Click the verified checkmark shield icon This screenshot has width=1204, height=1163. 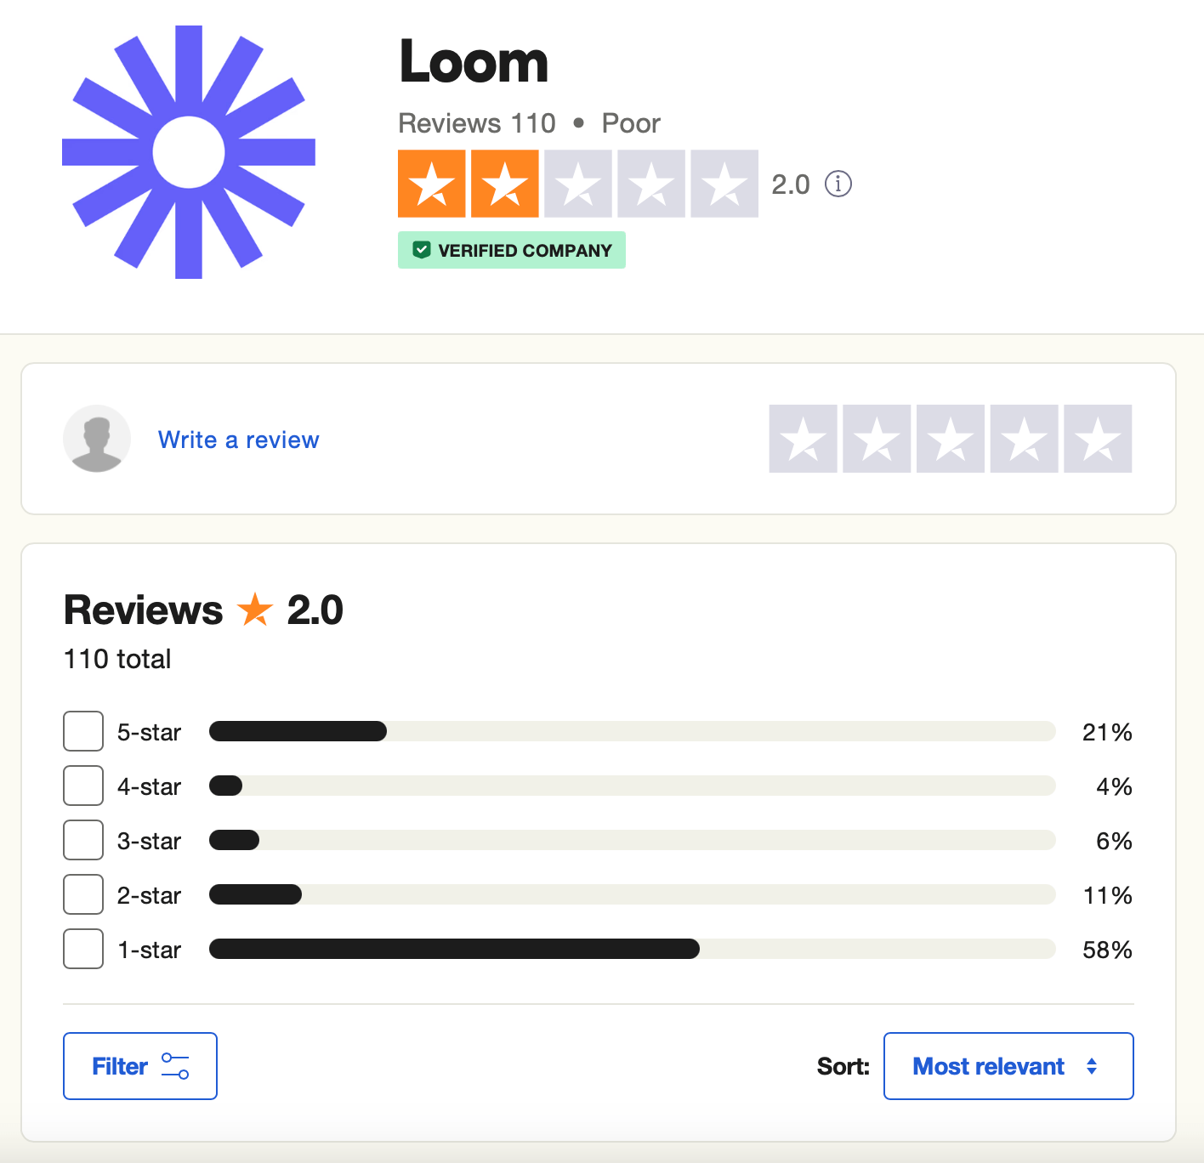pyautogui.click(x=422, y=250)
